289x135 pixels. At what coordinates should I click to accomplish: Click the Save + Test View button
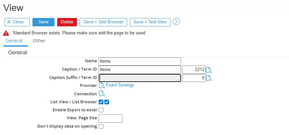[x=150, y=22]
